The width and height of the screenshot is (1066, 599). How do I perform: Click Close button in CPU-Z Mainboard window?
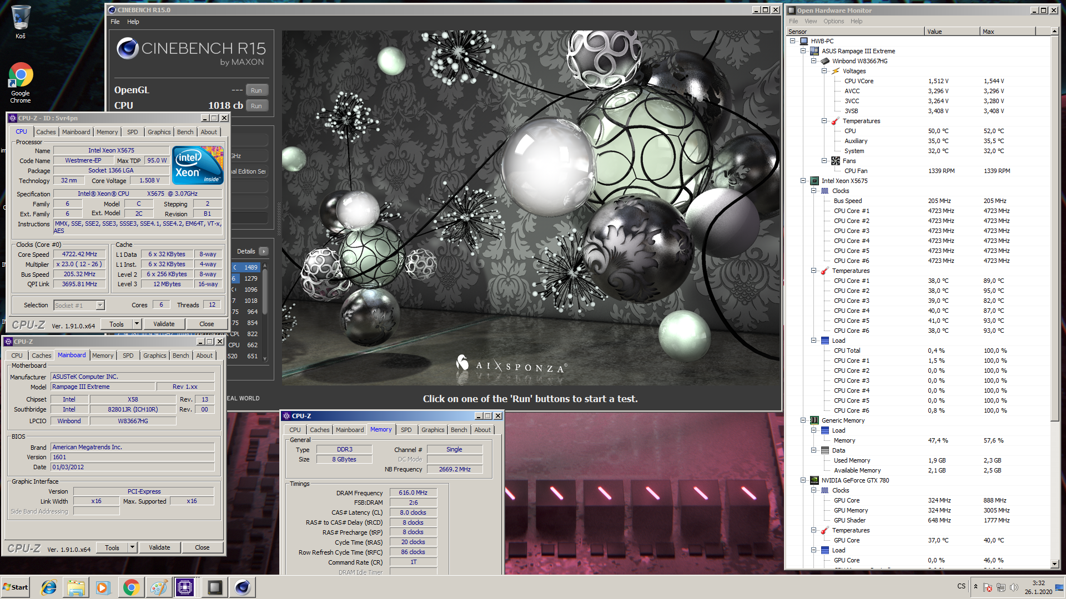202,547
